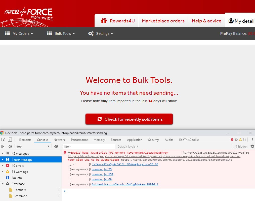This screenshot has height=201, width=255.
Task: Select the <other> file entry
Action: tap(31, 190)
